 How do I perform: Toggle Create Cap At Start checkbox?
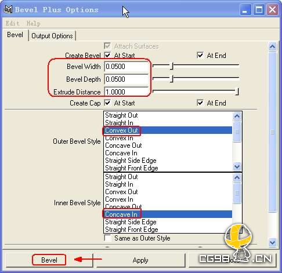point(107,103)
